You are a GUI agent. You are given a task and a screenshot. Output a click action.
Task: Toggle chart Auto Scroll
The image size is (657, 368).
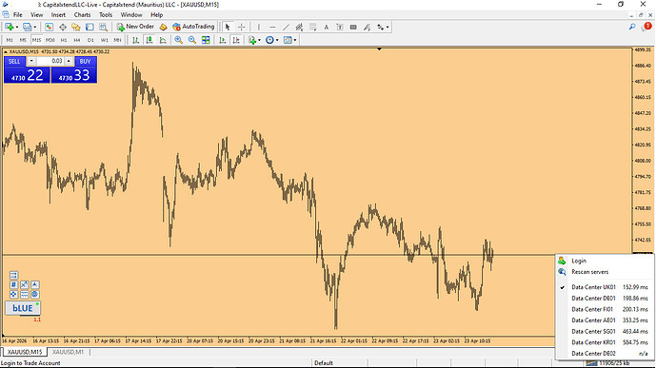pyautogui.click(x=223, y=40)
